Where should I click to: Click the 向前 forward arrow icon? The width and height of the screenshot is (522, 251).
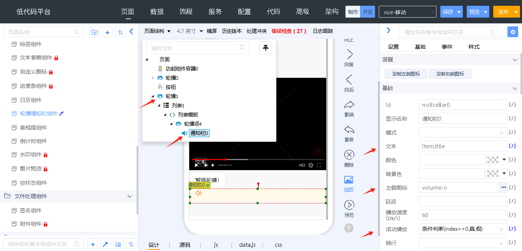349,54
